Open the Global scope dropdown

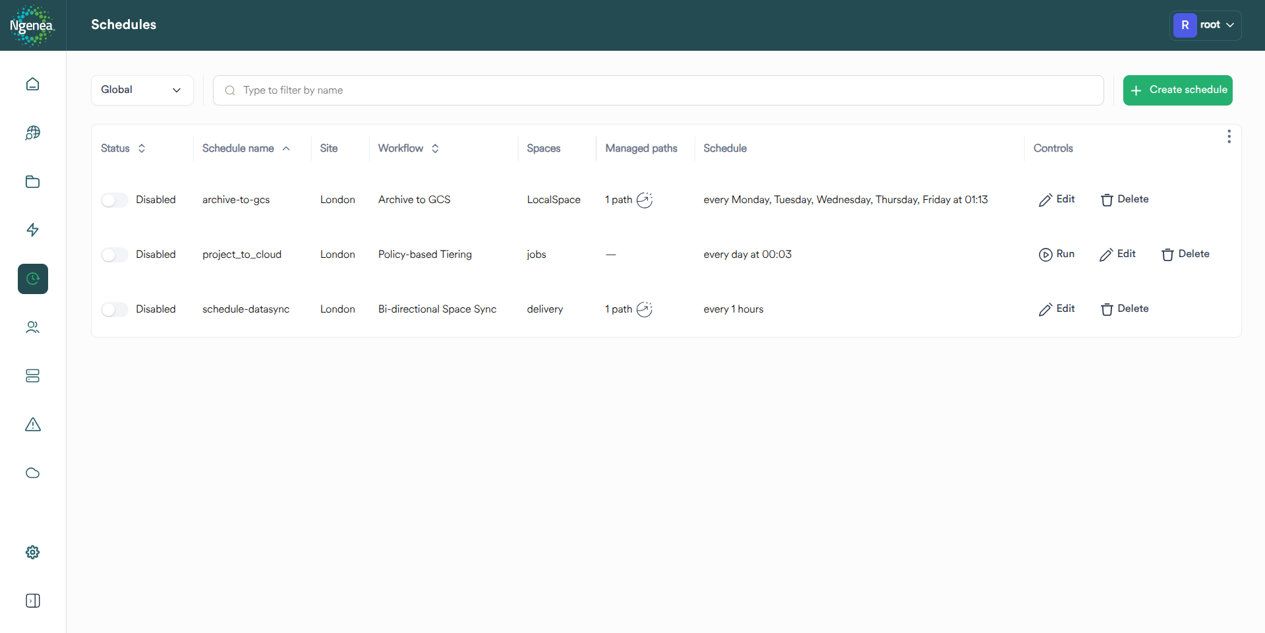pos(142,90)
